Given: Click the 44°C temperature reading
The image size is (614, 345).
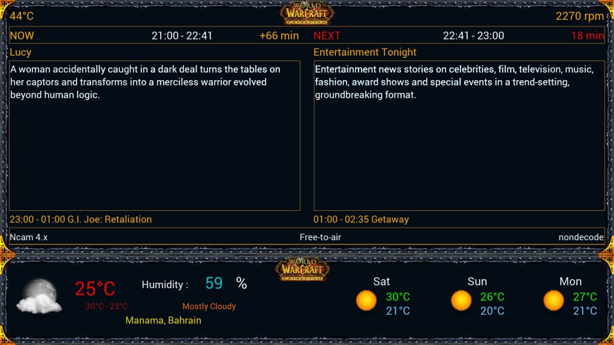Looking at the screenshot, I should pos(22,16).
